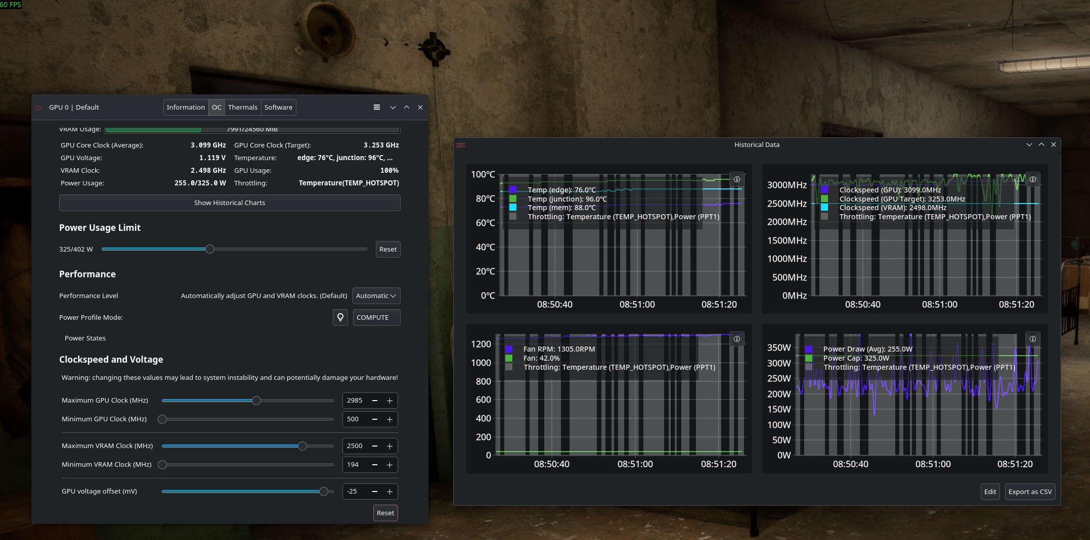Increase Minimum GPU Clock with the plus button
The width and height of the screenshot is (1090, 540).
coord(390,419)
